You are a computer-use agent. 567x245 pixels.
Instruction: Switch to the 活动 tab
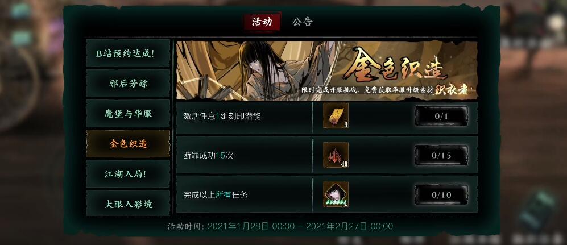click(x=262, y=22)
